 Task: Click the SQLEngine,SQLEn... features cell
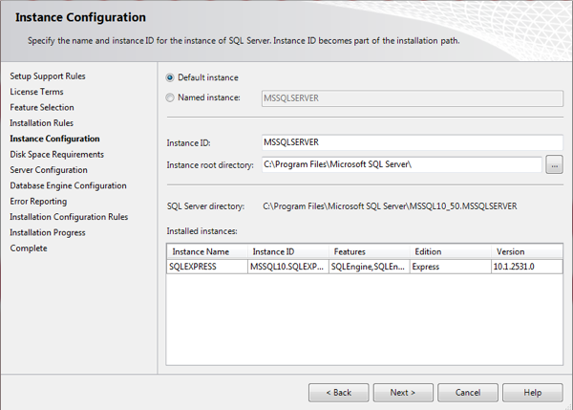click(x=370, y=267)
